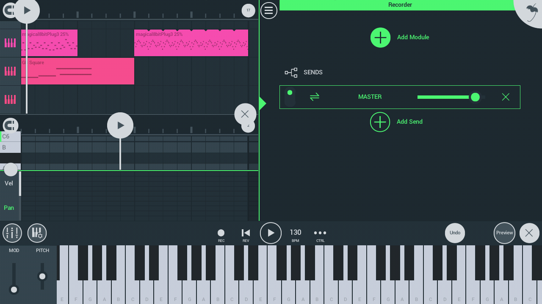The image size is (542, 304).
Task: Click the bottom bar close X button
Action: [x=529, y=233]
